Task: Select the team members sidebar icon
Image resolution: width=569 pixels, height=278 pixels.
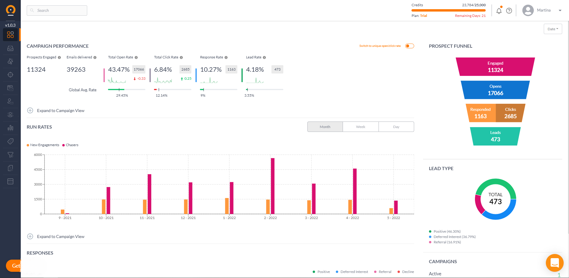Action: [x=10, y=114]
